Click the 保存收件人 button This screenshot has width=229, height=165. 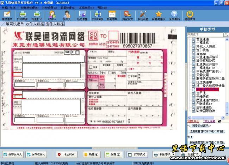pyautogui.click(x=36, y=154)
